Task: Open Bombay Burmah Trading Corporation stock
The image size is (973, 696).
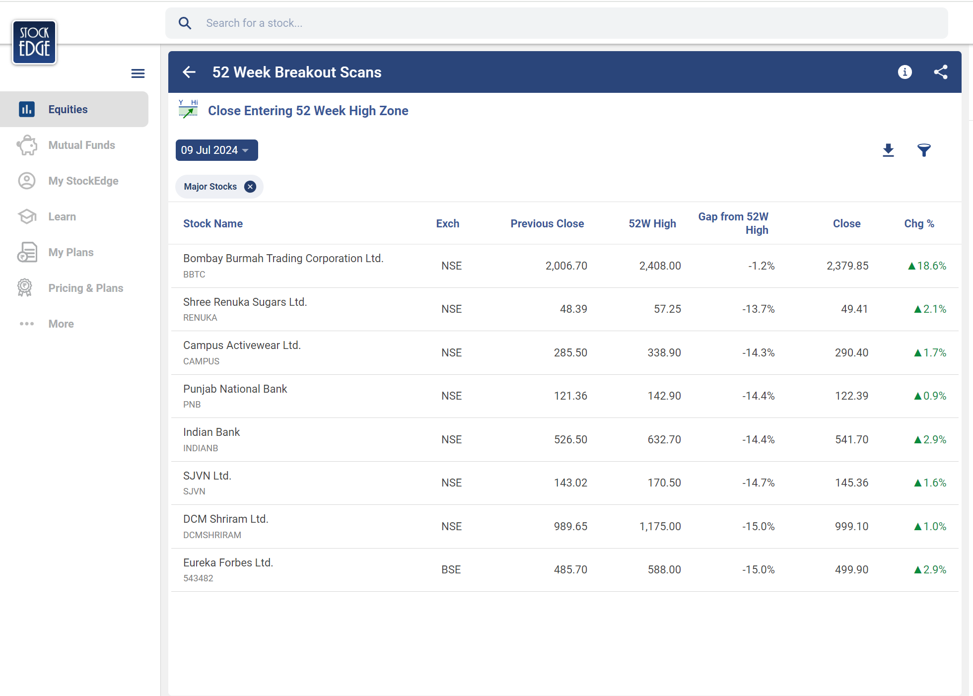Action: tap(283, 259)
